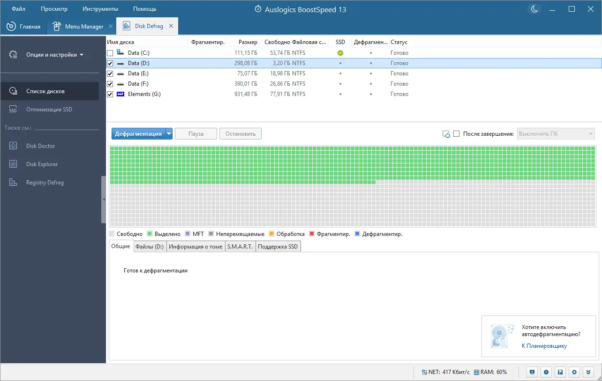Open the Выключить ПК combo box
The image size is (602, 381).
(556, 134)
